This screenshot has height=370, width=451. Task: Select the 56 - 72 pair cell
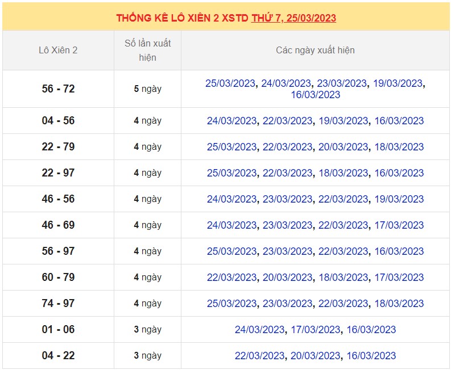(58, 89)
